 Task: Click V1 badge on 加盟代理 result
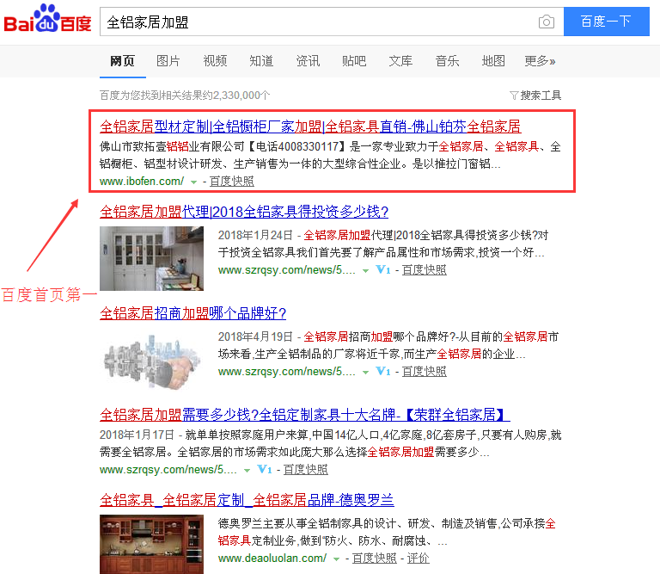(x=383, y=269)
